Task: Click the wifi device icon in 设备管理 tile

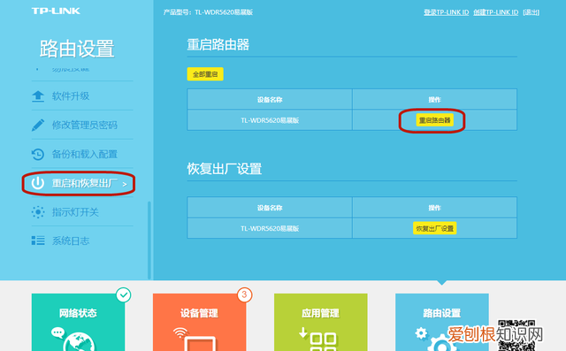Action: pyautogui.click(x=195, y=340)
